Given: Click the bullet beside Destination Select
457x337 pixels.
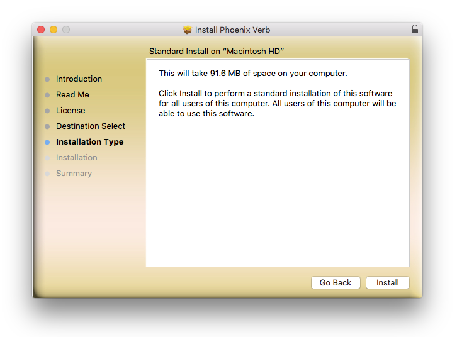Looking at the screenshot, I should tap(47, 126).
